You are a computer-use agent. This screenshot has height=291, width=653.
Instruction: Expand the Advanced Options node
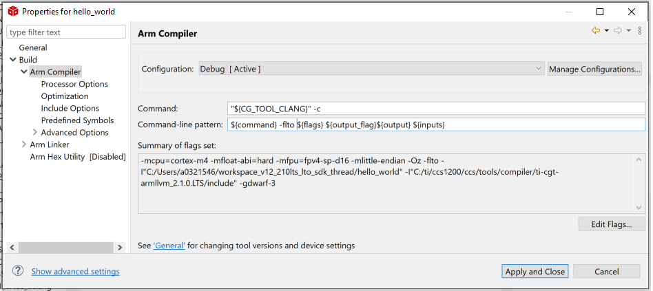tap(35, 132)
